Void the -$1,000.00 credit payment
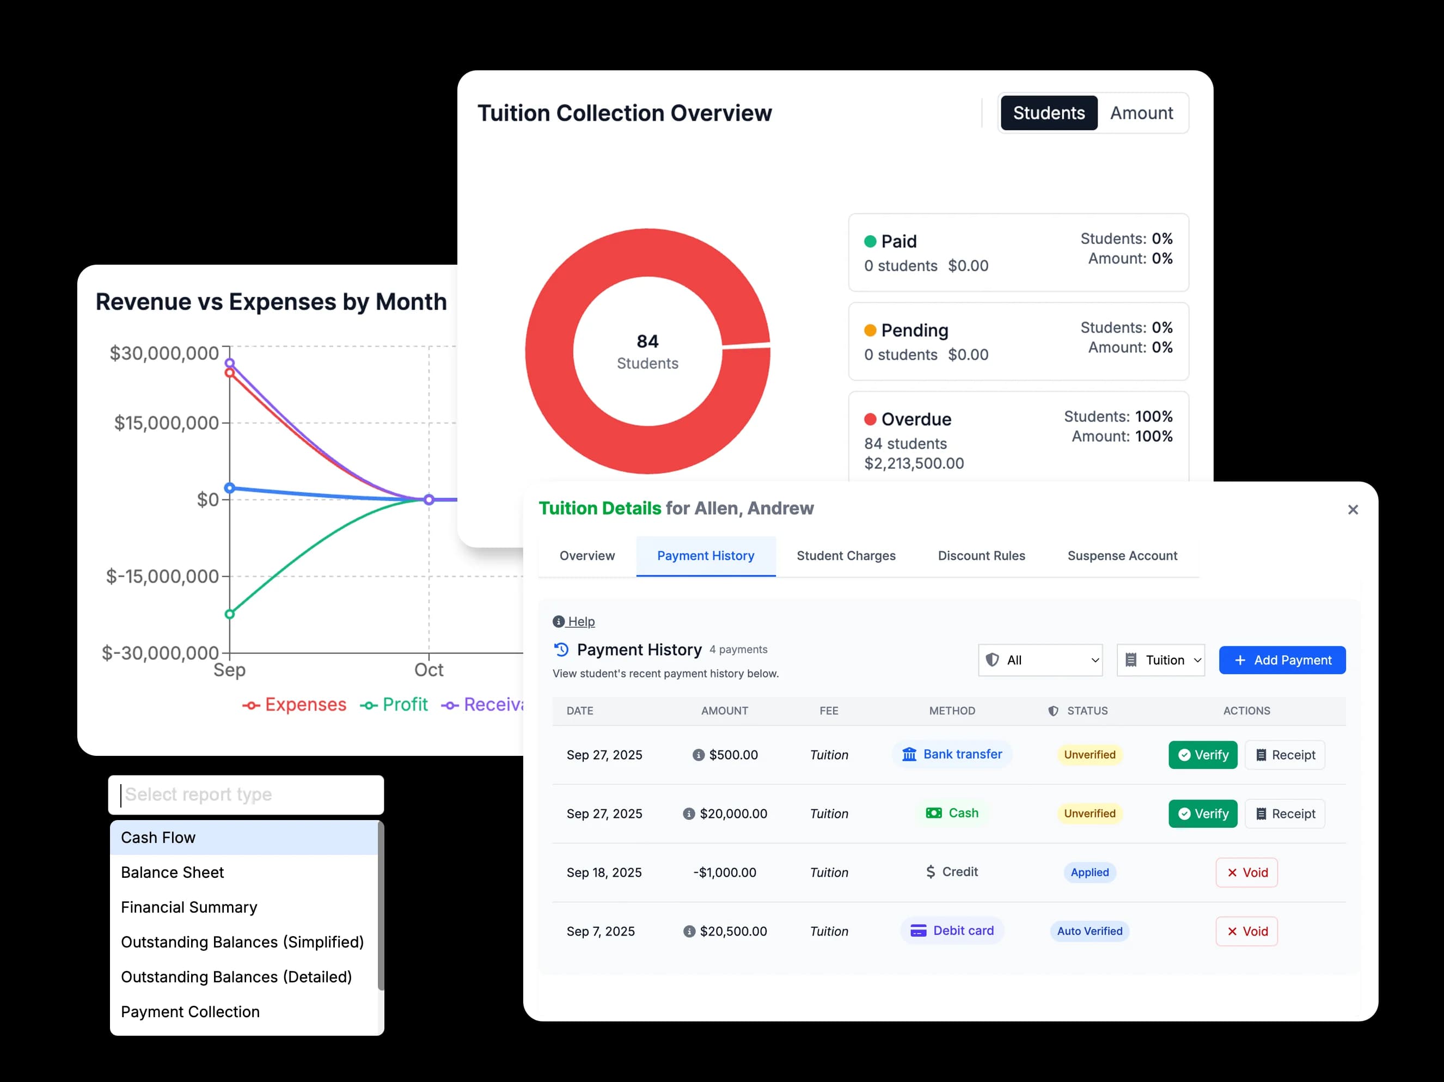The width and height of the screenshot is (1444, 1082). (x=1246, y=872)
